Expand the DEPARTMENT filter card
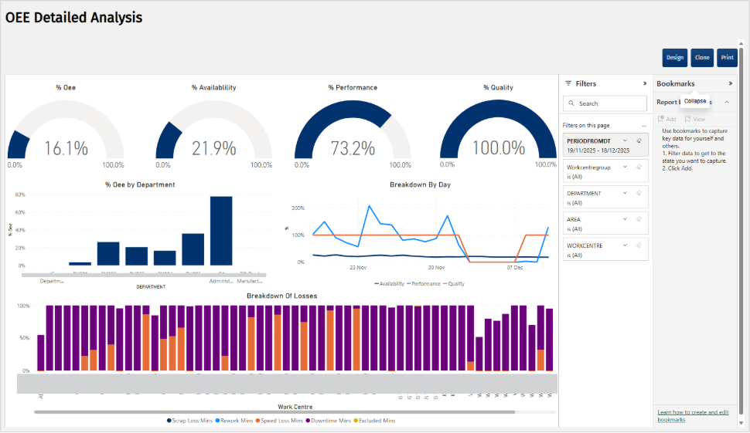 (x=625, y=193)
